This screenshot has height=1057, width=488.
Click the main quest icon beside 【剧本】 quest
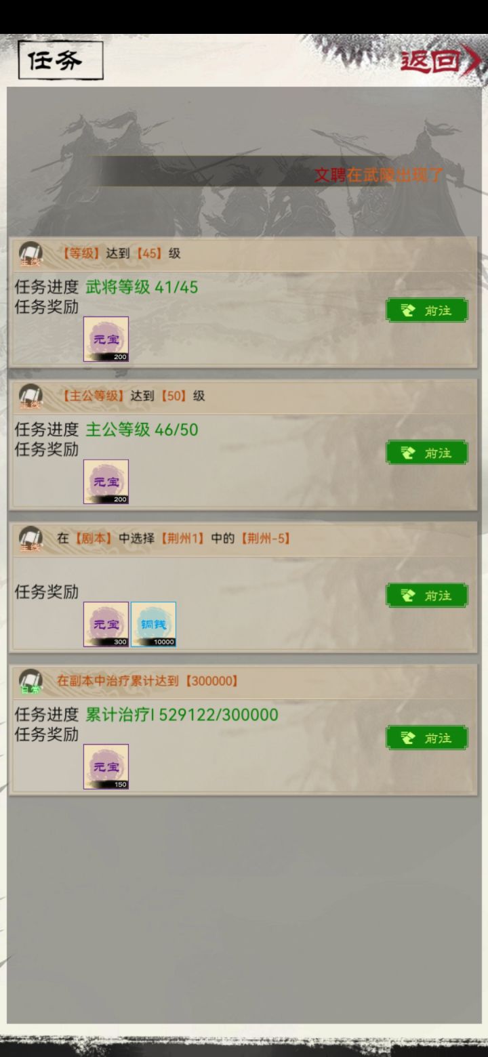30,539
